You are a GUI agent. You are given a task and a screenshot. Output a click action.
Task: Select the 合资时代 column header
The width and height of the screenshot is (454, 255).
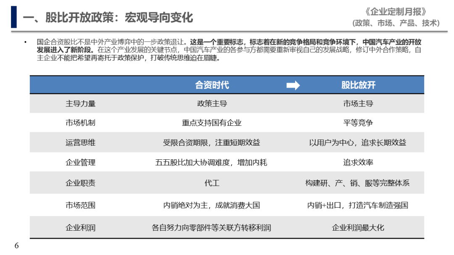[212, 85]
